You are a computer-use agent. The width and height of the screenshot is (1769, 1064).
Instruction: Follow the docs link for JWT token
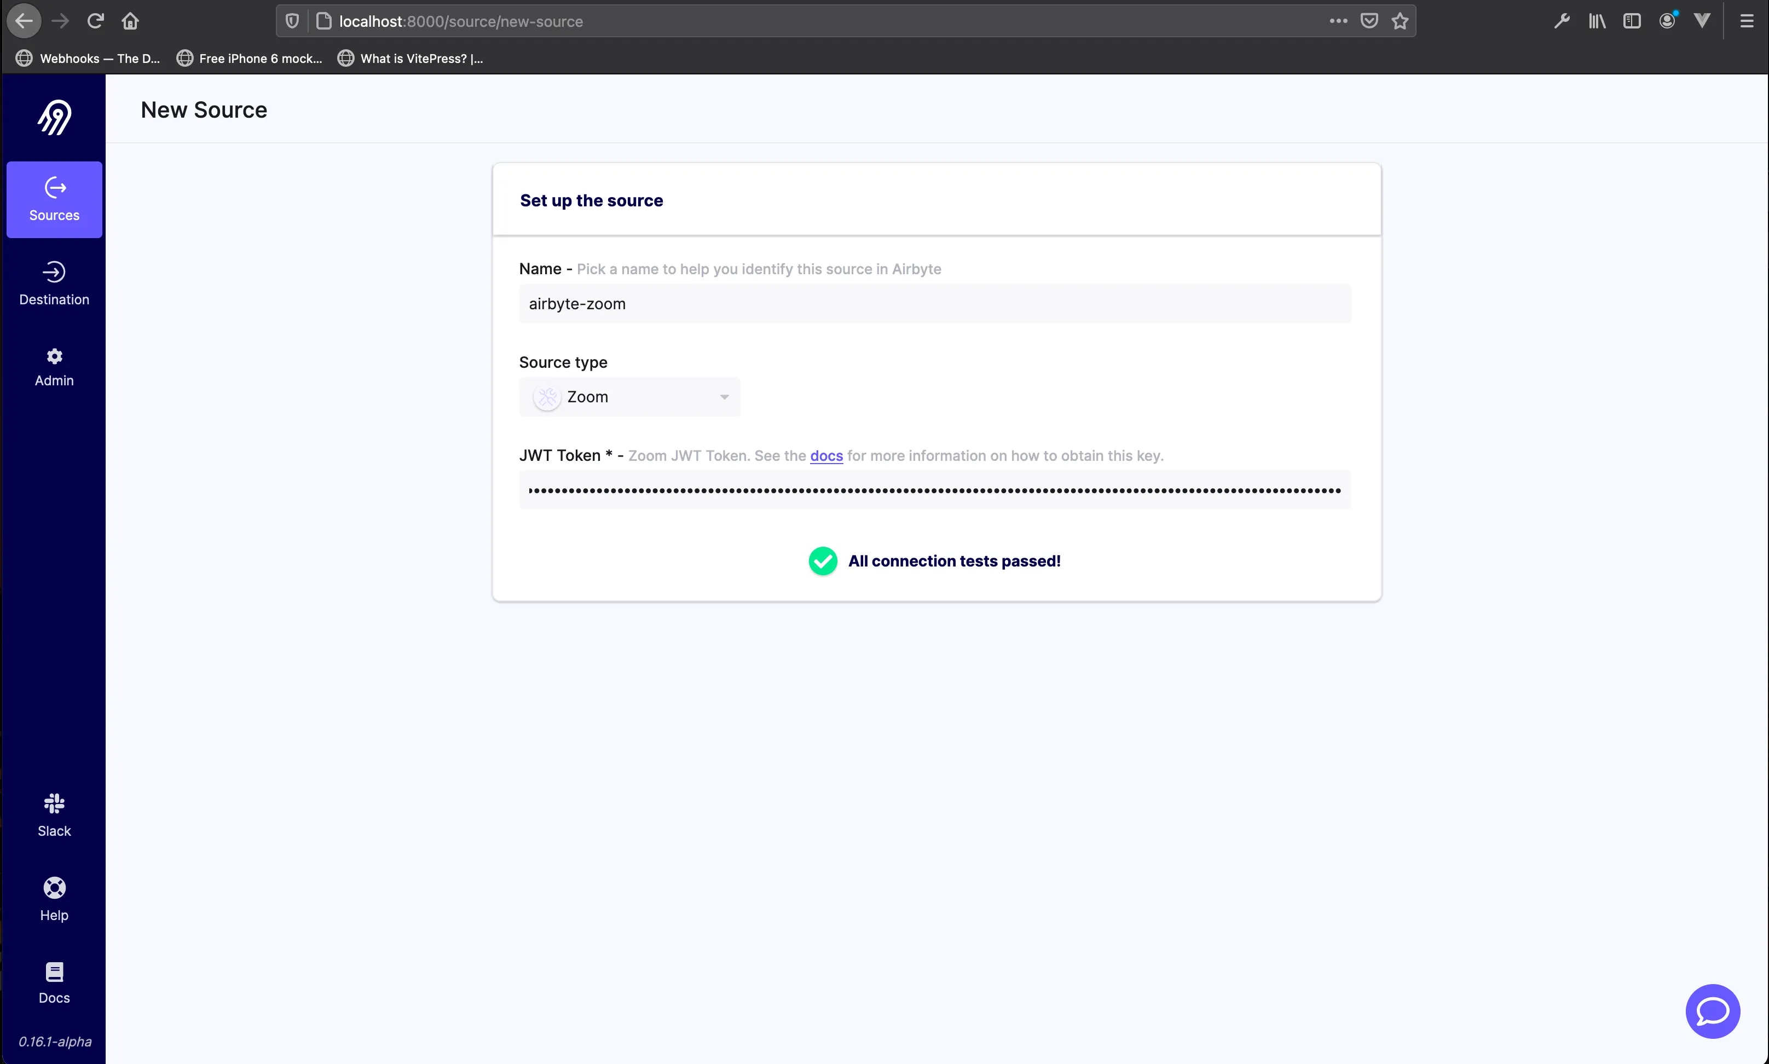click(826, 456)
